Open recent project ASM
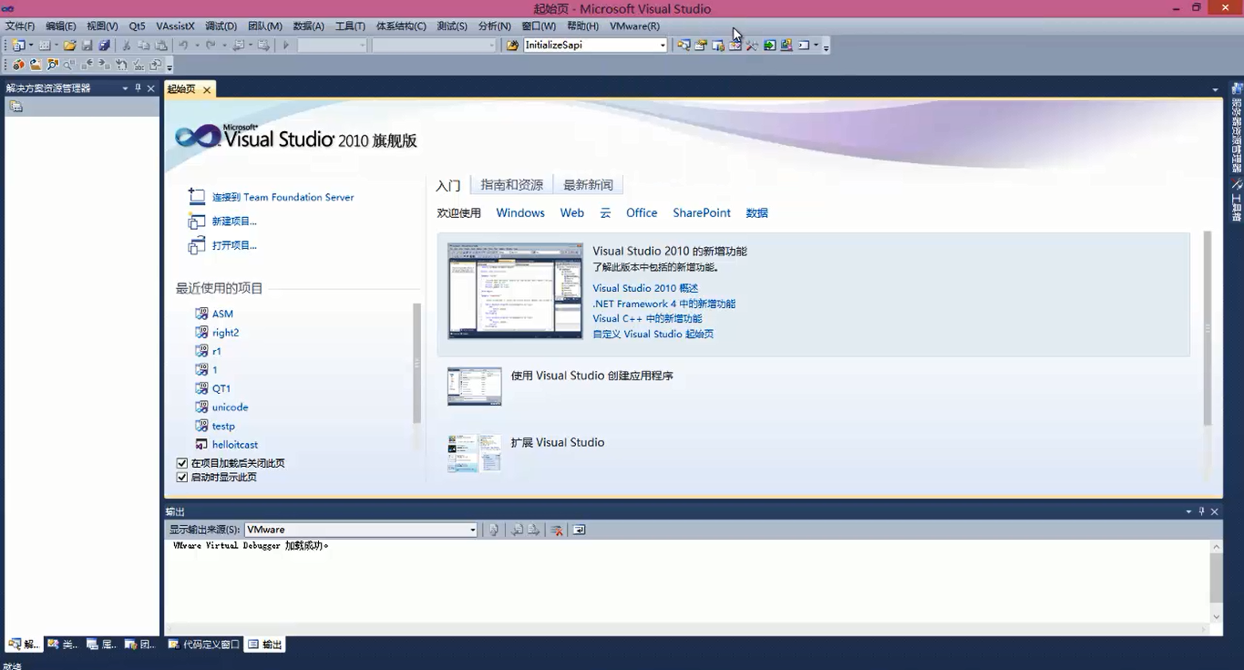Image resolution: width=1244 pixels, height=670 pixels. pos(222,314)
